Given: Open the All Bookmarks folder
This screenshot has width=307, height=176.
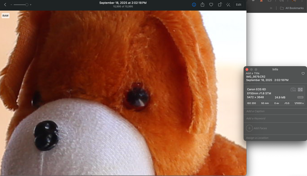Looking at the screenshot, I should pos(292,8).
